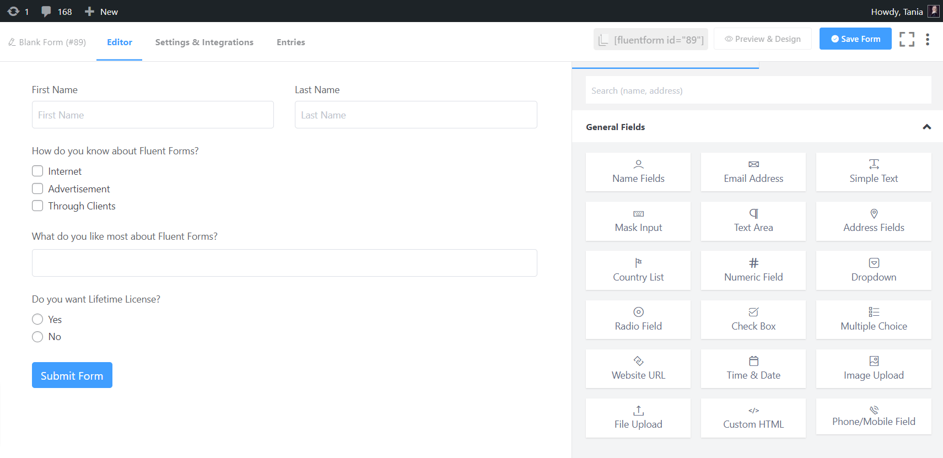Open comments from admin bar bubble
The width and height of the screenshot is (943, 458).
46,11
